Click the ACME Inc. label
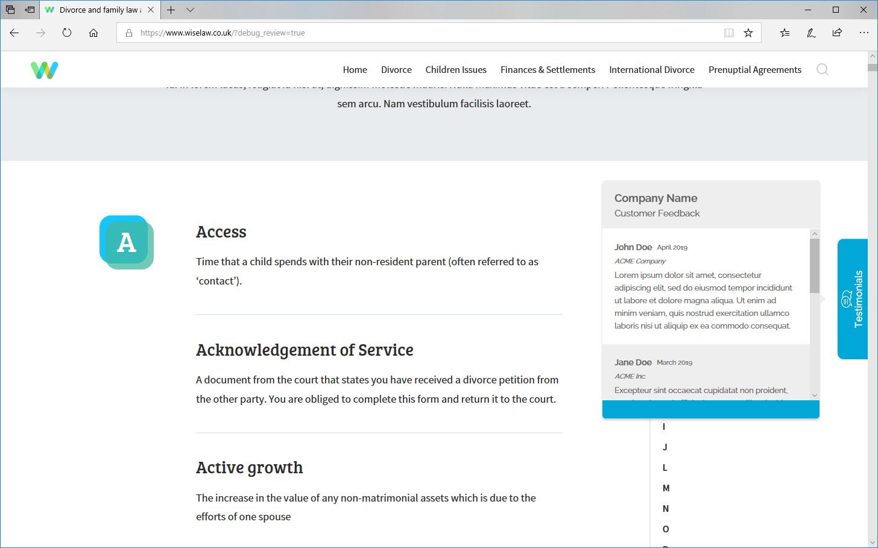The height and width of the screenshot is (548, 878). [630, 376]
